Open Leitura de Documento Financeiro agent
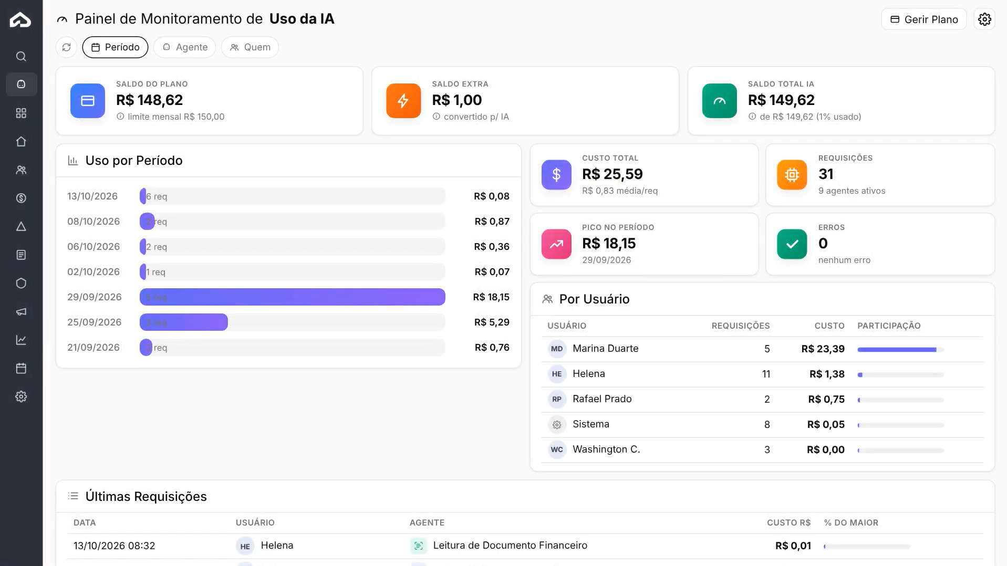This screenshot has height=566, width=1007. (510, 546)
